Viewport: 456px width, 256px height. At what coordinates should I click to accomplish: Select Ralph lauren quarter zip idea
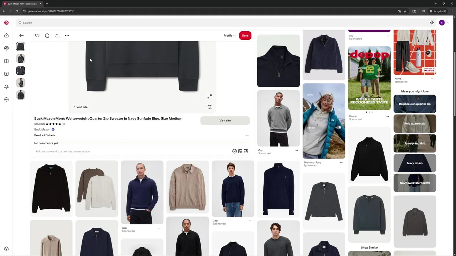pyautogui.click(x=415, y=104)
